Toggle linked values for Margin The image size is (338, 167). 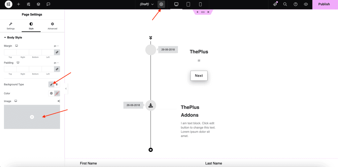point(57,52)
